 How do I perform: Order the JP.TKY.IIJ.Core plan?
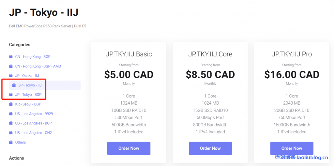(x=210, y=148)
